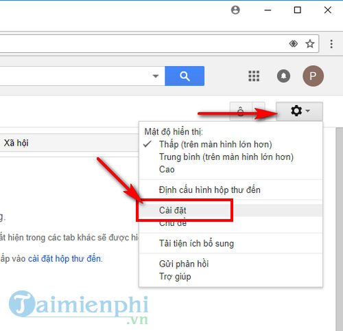Choose Định cấu hình hộp thư đến
Viewport: 343px width, 331px height.
pyautogui.click(x=209, y=190)
